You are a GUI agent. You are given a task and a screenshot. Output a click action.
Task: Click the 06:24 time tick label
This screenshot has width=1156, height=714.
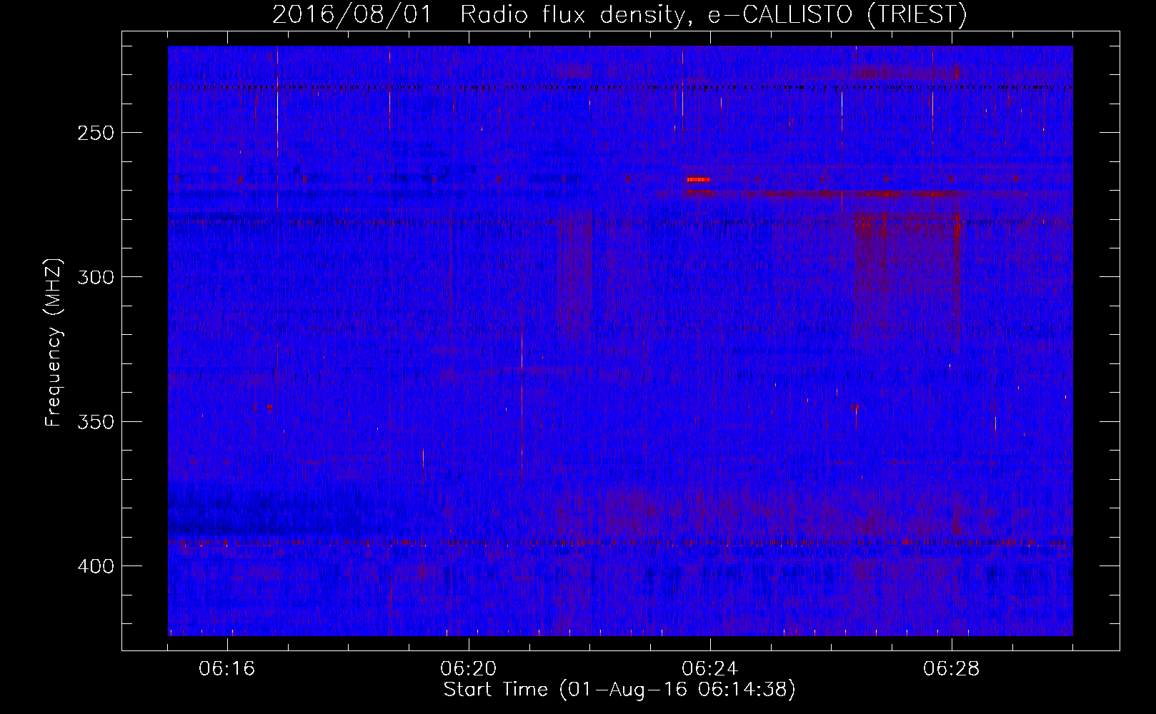(710, 669)
